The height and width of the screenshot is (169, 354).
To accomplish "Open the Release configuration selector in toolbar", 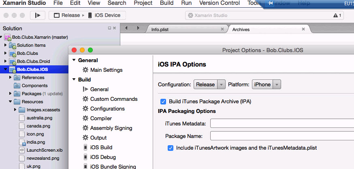I will (67, 15).
